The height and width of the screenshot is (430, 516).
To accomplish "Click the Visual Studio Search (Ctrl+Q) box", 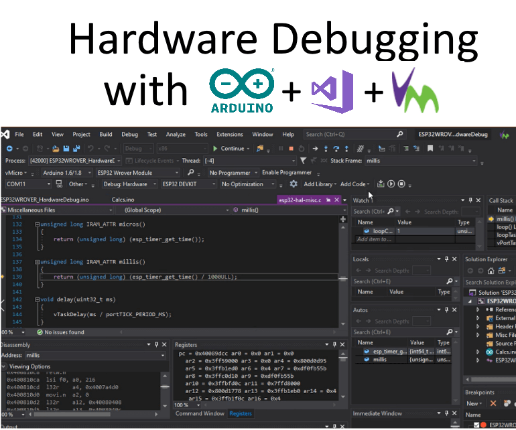I will (x=354, y=134).
